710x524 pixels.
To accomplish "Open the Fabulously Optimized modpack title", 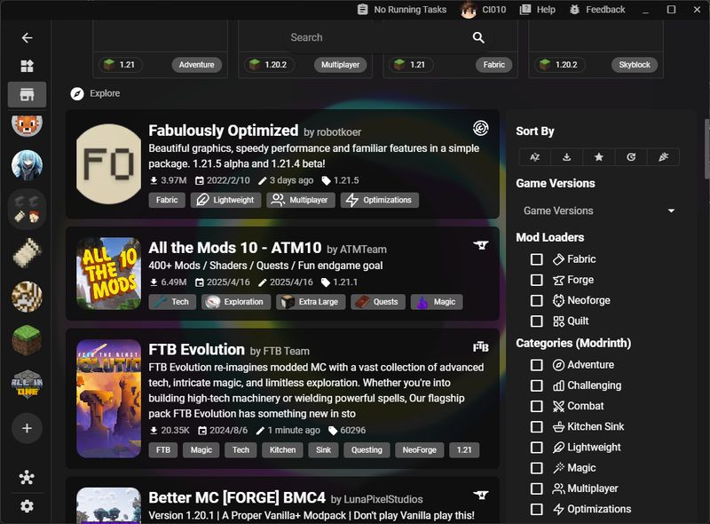I will [223, 131].
